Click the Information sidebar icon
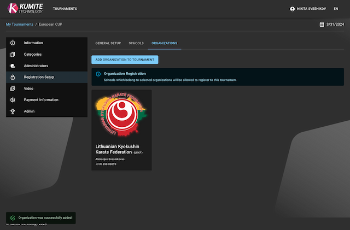This screenshot has width=350, height=230. (x=13, y=43)
